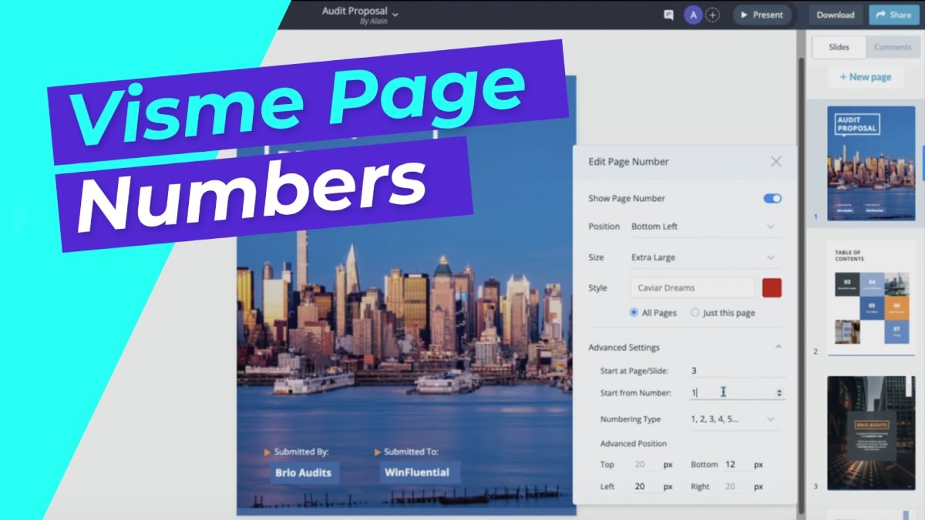Screen dimensions: 925x520
Task: Click the Edit Page Number panel title
Action: (628, 162)
